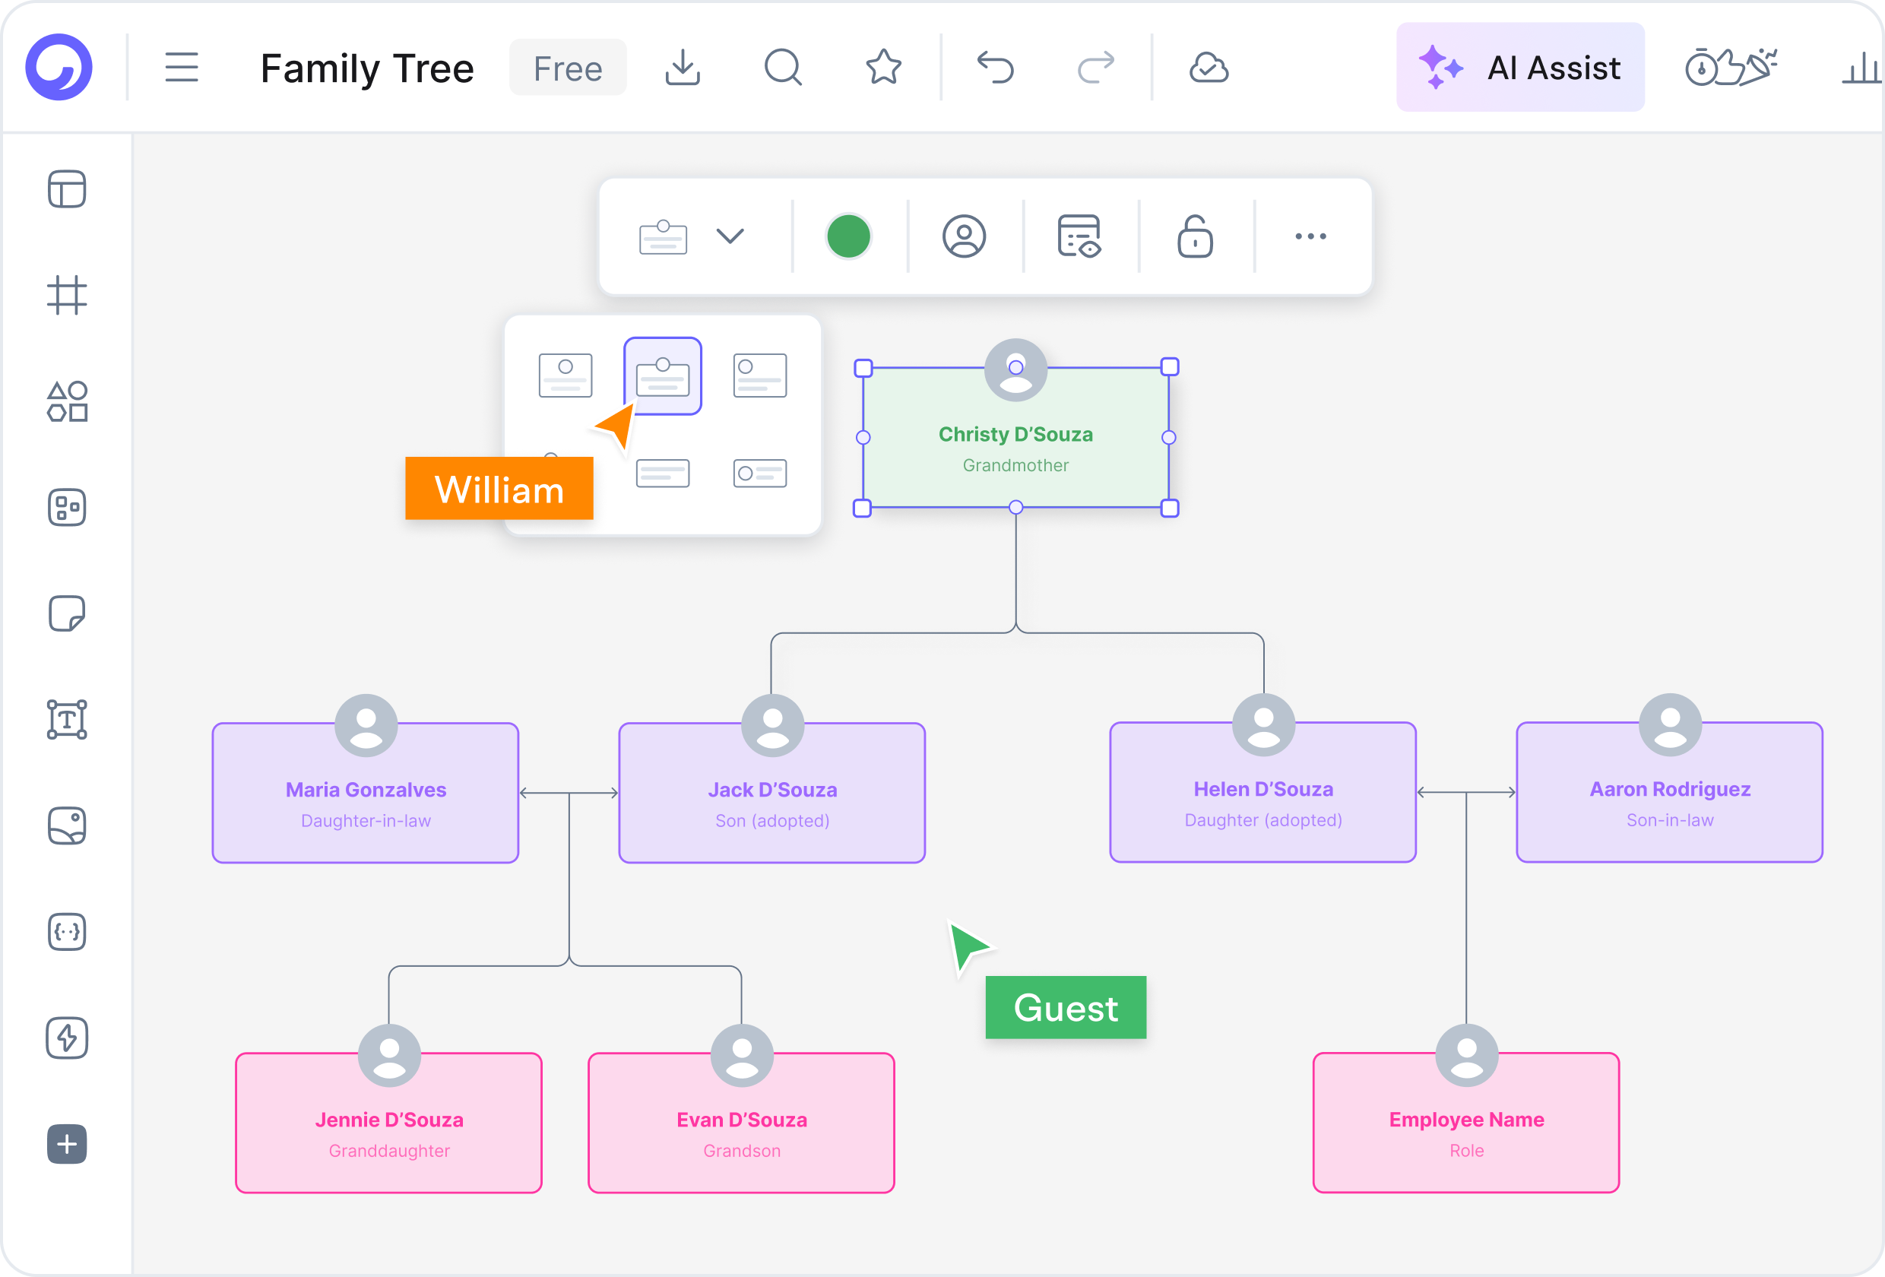Image resolution: width=1885 pixels, height=1277 pixels.
Task: Click the Family Tree board title
Action: (367, 68)
